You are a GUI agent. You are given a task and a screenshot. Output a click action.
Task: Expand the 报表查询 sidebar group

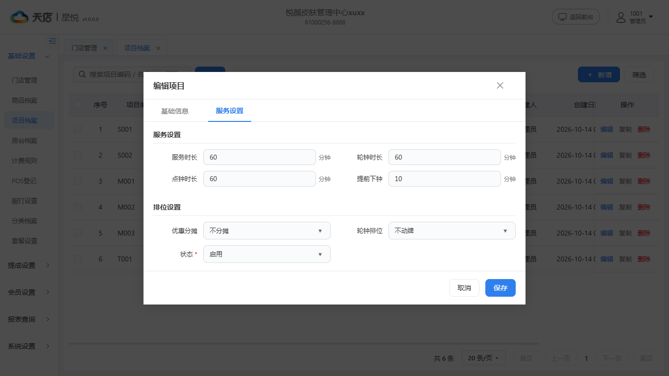point(29,319)
